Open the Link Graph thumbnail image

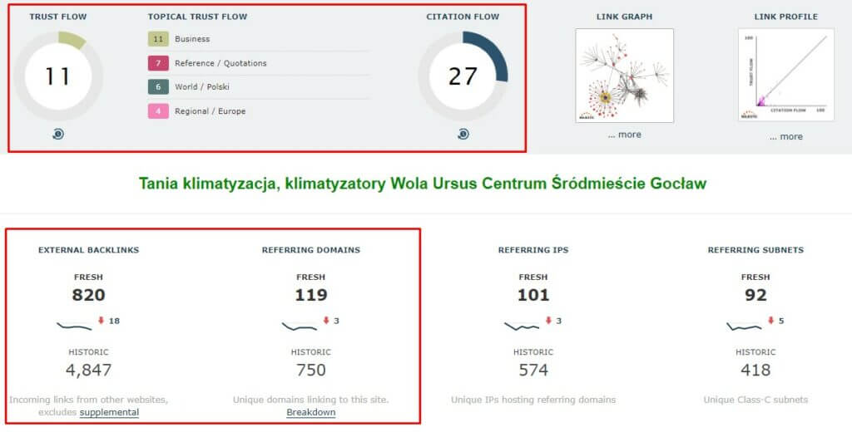click(624, 76)
